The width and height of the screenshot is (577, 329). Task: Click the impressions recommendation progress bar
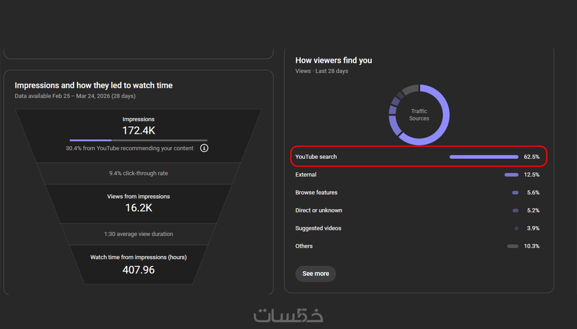pyautogui.click(x=138, y=140)
